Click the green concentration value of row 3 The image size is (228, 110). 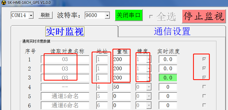168,78
